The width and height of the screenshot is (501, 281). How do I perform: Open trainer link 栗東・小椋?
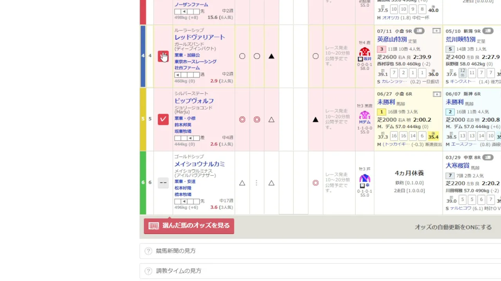pos(185,119)
